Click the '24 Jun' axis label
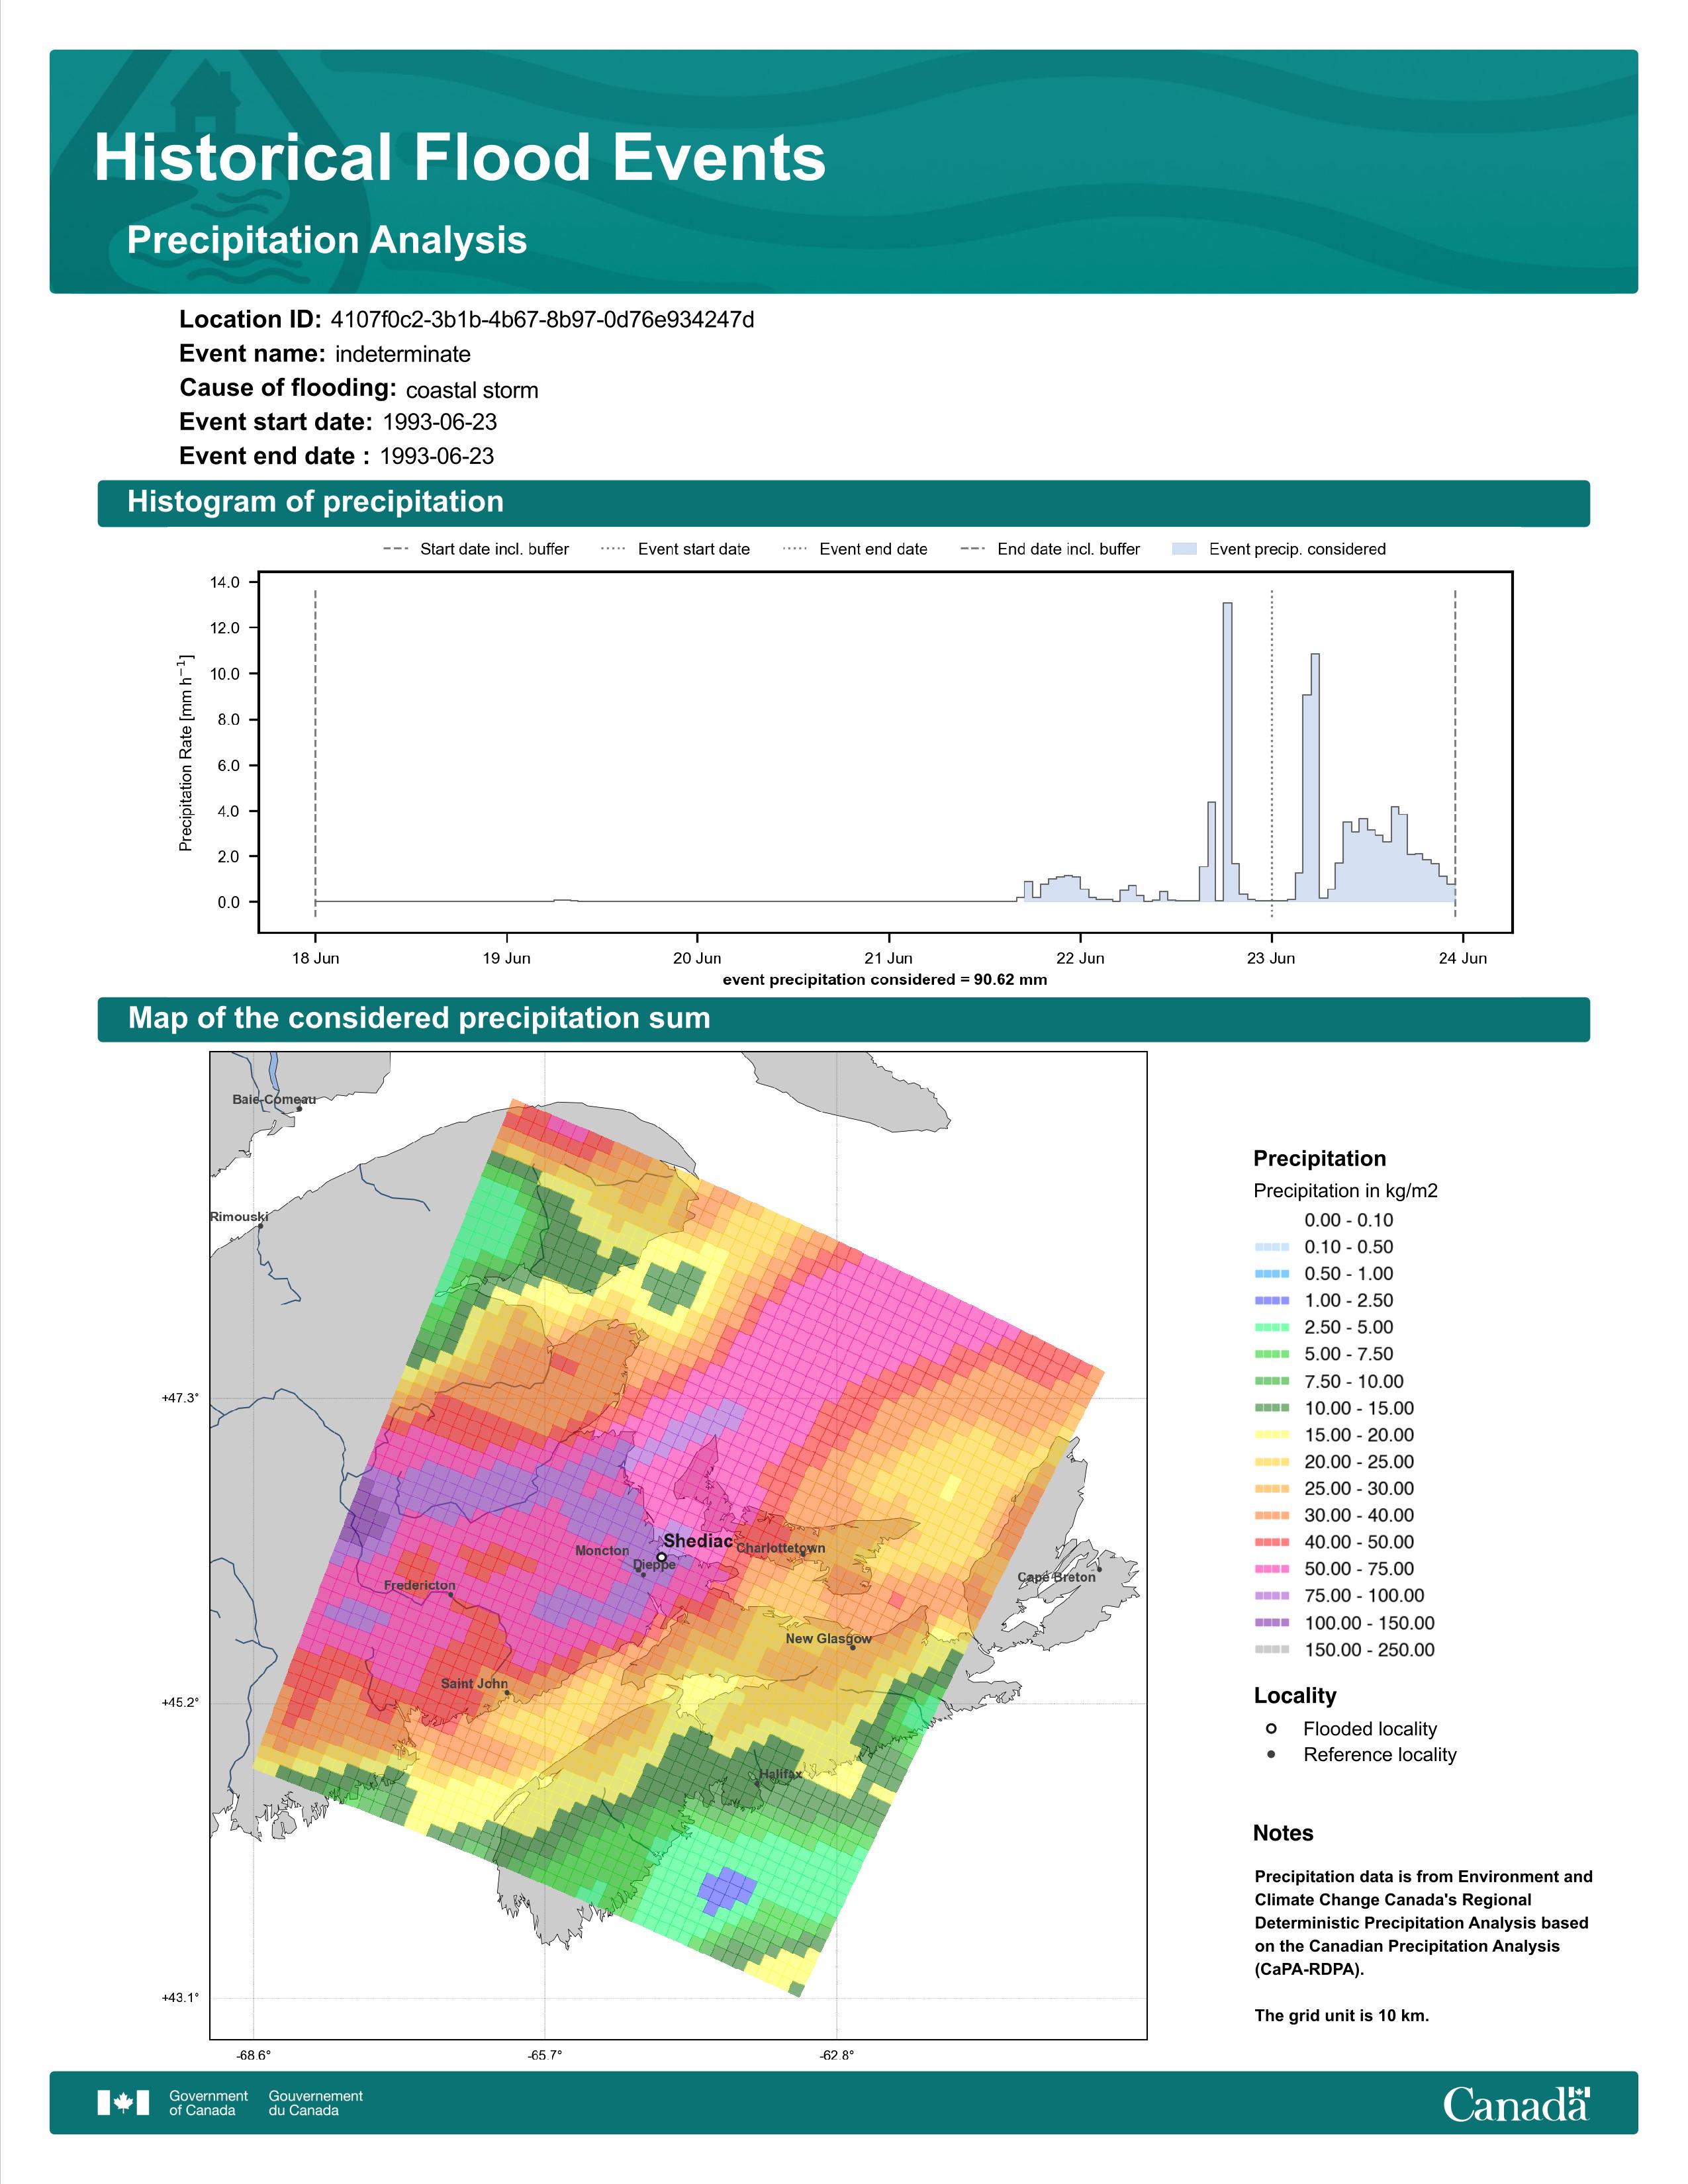Viewport: 1688px width, 2184px height. click(1462, 958)
